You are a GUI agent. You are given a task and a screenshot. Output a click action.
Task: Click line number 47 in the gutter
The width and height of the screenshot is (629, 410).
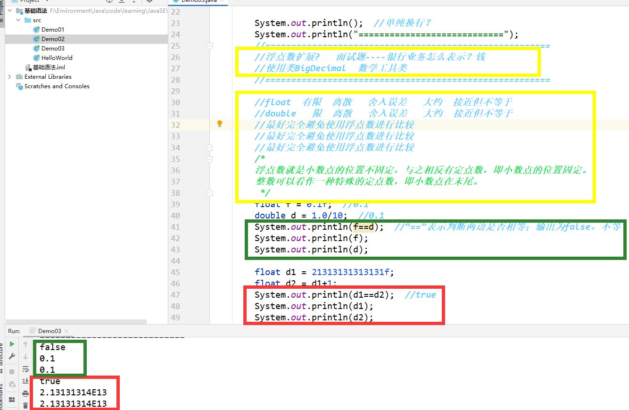(175, 294)
